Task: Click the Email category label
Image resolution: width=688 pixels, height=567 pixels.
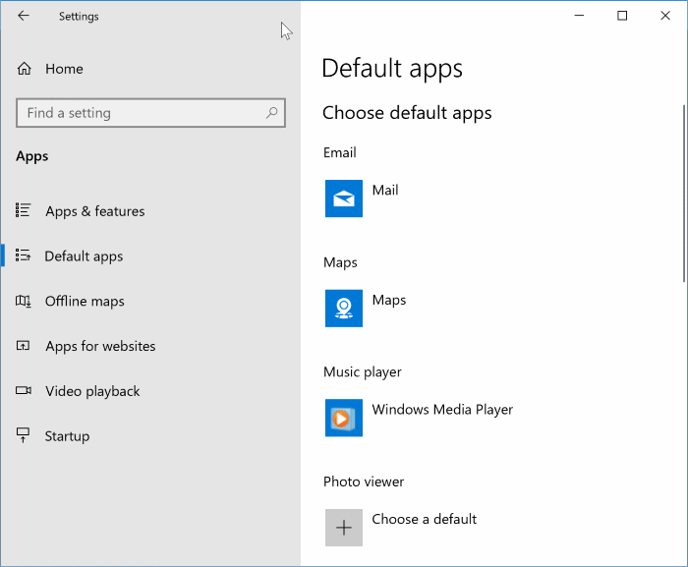Action: (340, 152)
